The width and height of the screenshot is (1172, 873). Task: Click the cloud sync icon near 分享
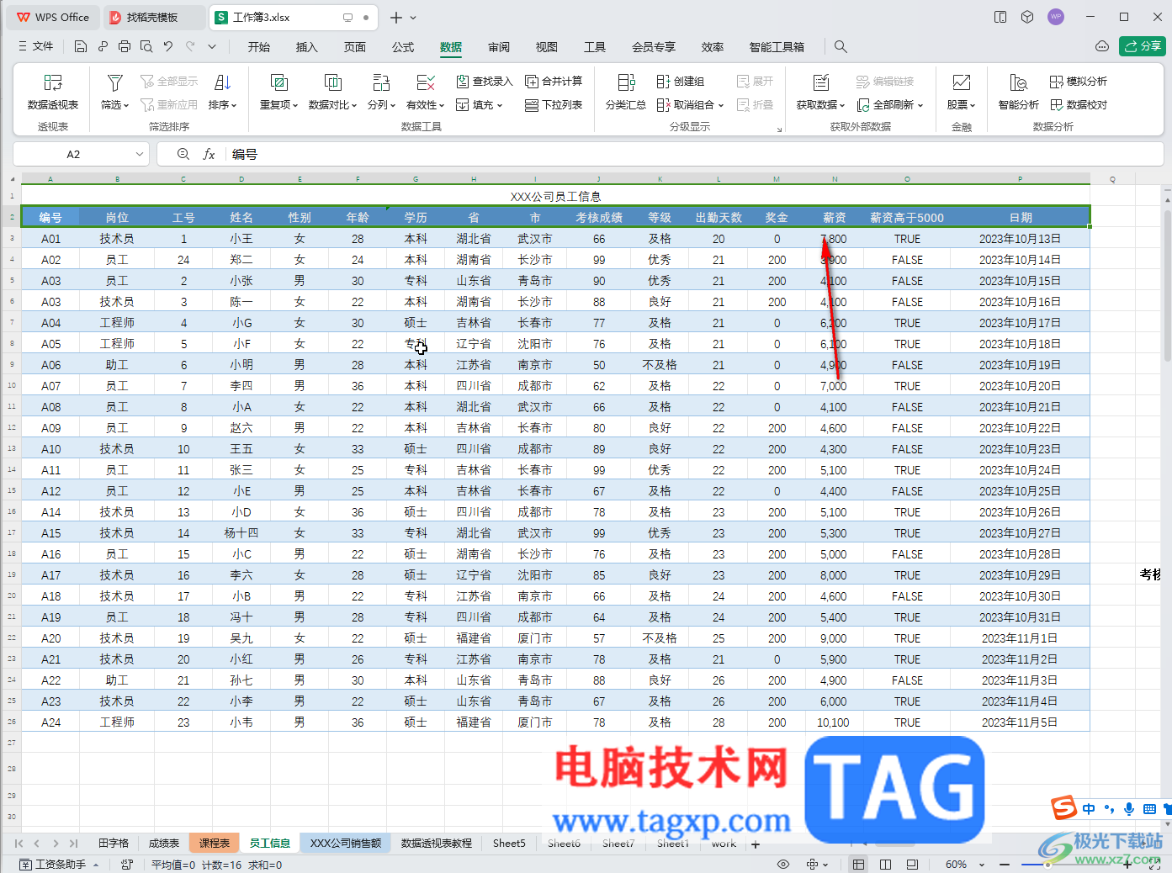[1102, 46]
